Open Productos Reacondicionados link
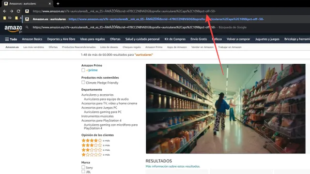The height and width of the screenshot is (174, 310). point(78,47)
